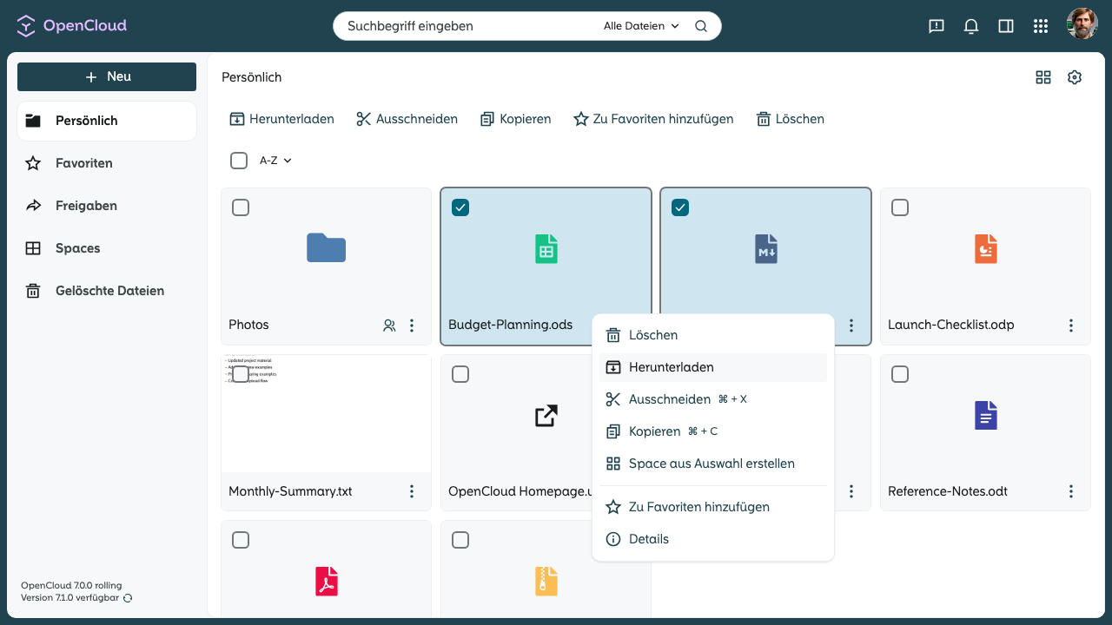Select the Reference-Notes.odt checkbox
Image resolution: width=1112 pixels, height=625 pixels.
pyautogui.click(x=900, y=374)
